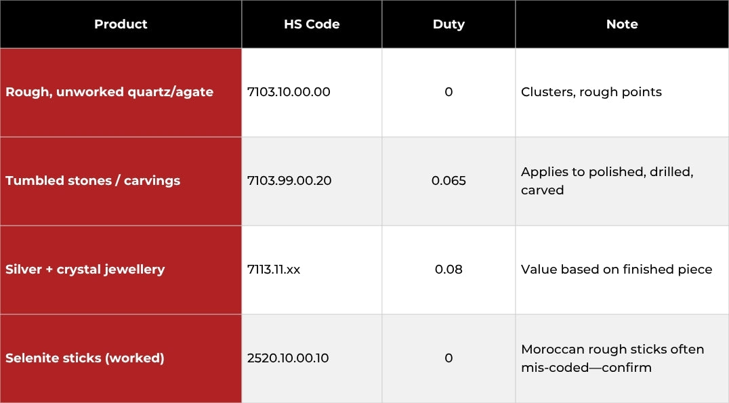Click the 7113.11.xx HS code cell
The height and width of the screenshot is (403, 729).
tap(274, 270)
